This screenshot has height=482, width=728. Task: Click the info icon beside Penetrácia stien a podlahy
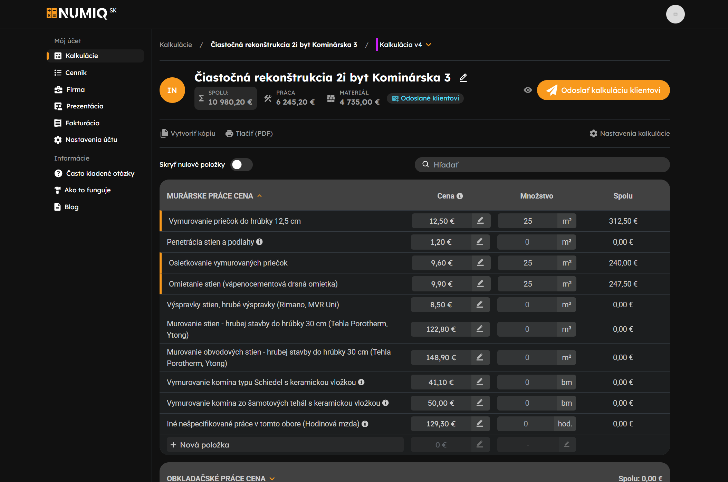[x=259, y=242]
